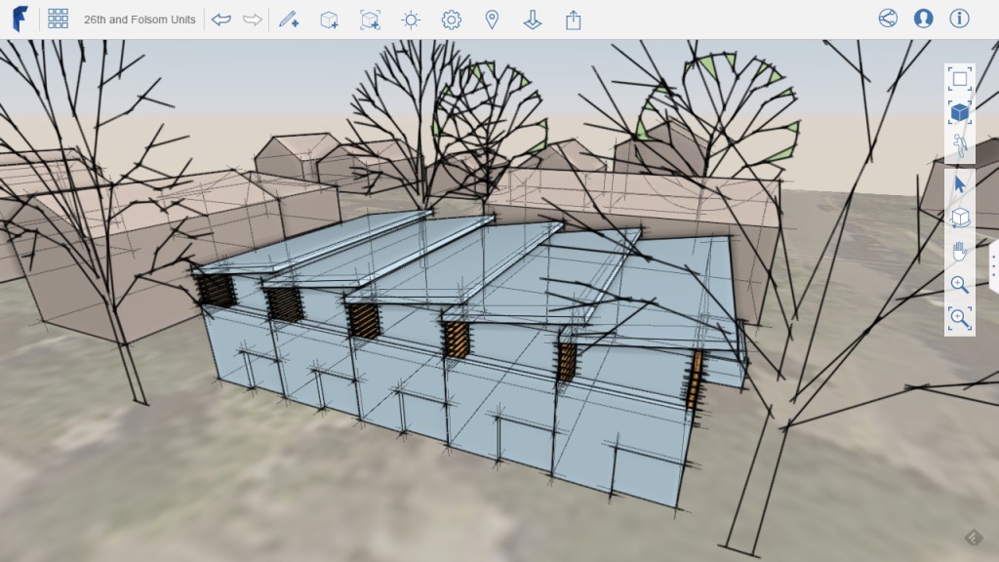The image size is (999, 562).
Task: Open the projects grid menu
Action: pos(58,18)
